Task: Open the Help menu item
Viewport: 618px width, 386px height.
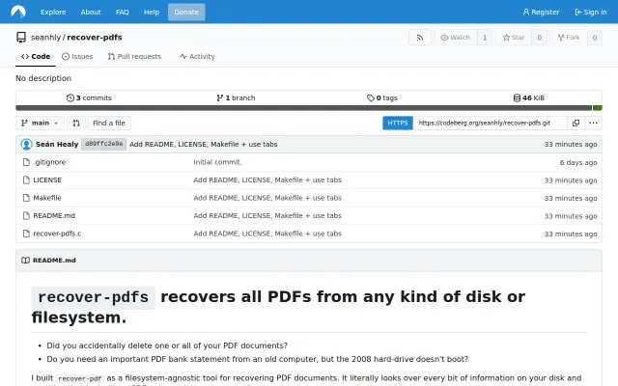Action: coord(152,12)
